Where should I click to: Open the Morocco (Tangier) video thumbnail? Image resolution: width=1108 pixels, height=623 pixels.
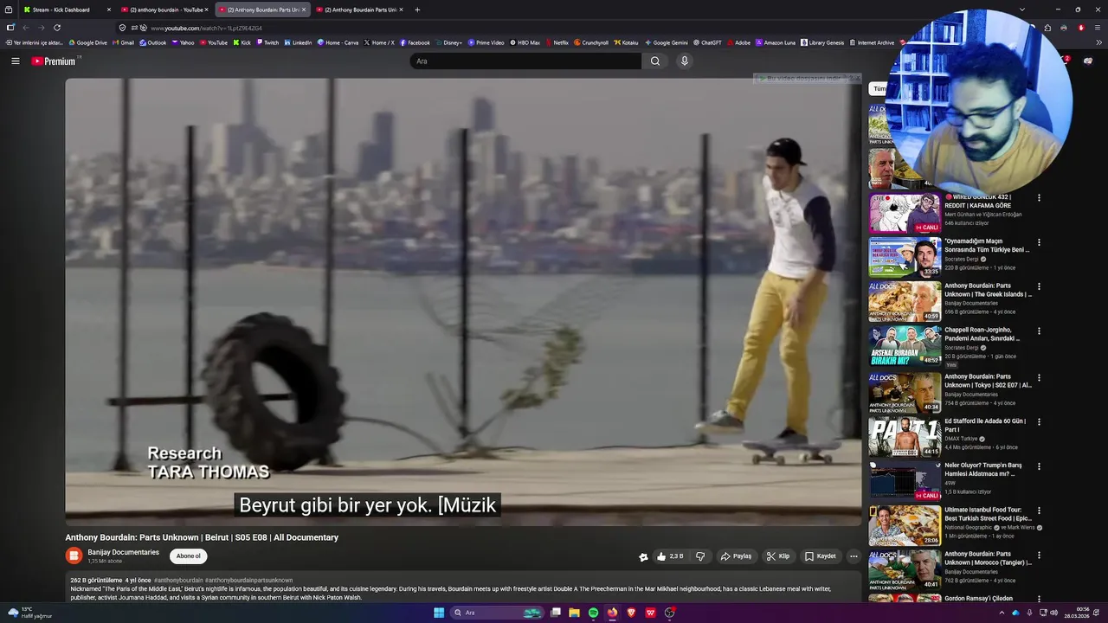905,569
